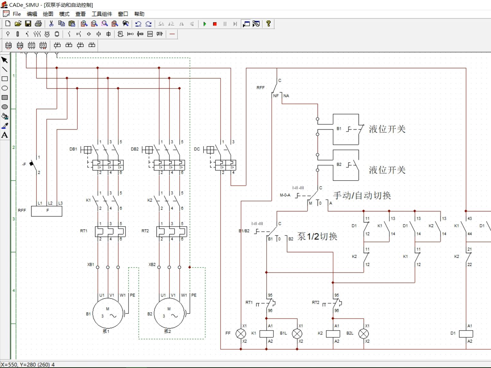Click the horizontal scrollbar at the bottom
491x368 pixels.
239,359
